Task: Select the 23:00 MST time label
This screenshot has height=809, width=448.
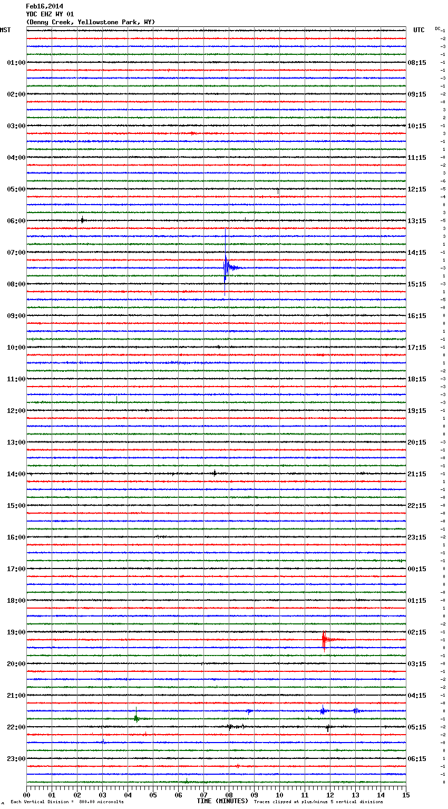Action: (x=16, y=759)
